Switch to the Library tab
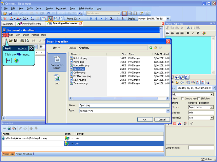 click(8, 24)
